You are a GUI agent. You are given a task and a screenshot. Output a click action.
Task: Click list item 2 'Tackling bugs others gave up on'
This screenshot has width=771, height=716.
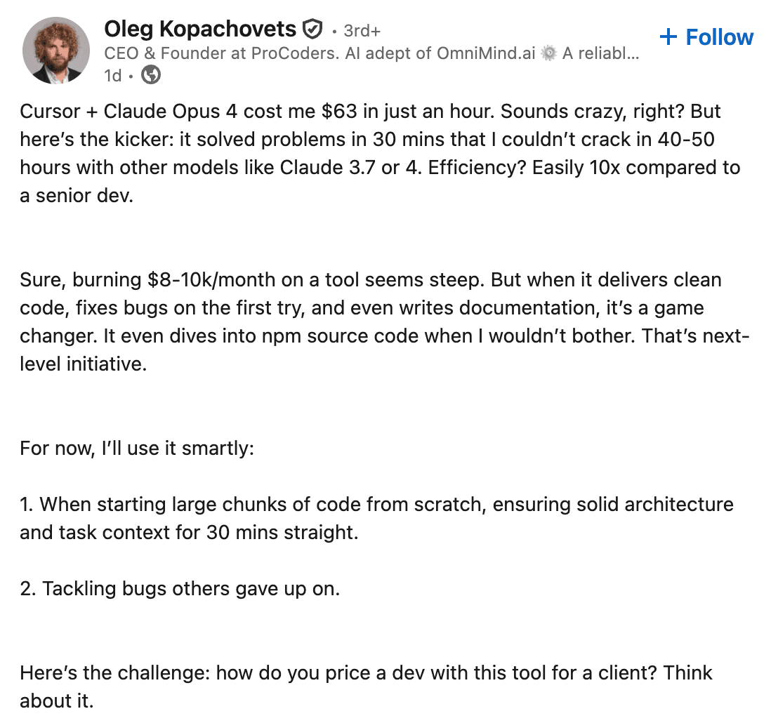point(180,588)
